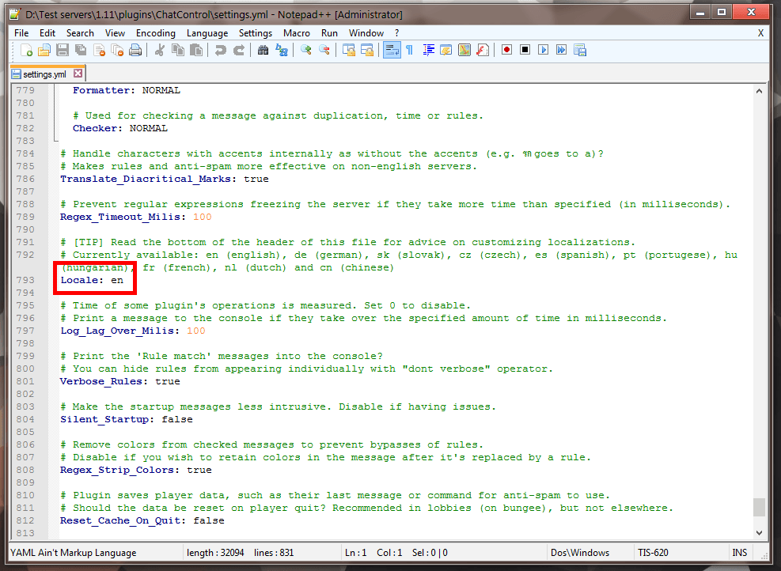Start macro recording red dot

point(506,51)
